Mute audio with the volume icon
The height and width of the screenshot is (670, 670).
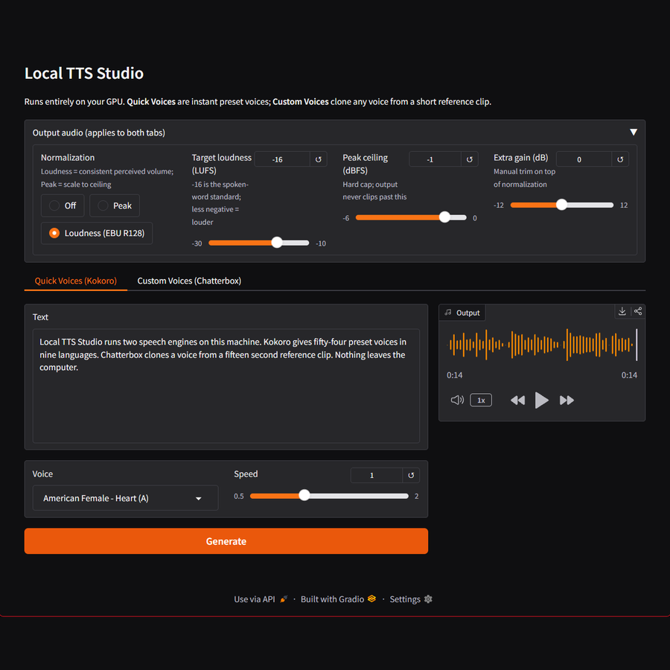457,400
